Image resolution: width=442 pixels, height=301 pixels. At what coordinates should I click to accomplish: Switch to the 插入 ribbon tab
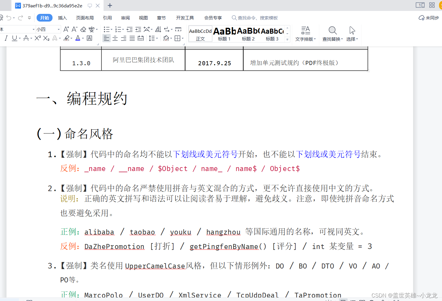62,18
